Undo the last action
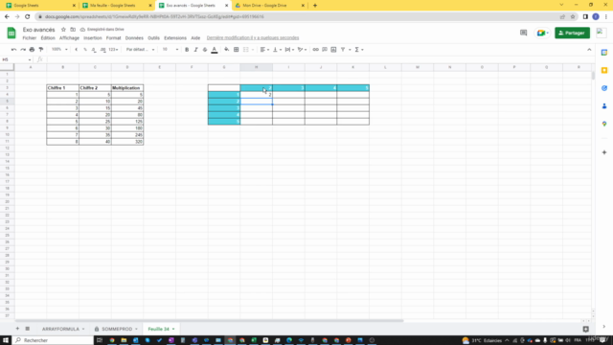The height and width of the screenshot is (345, 613). pyautogui.click(x=13, y=50)
